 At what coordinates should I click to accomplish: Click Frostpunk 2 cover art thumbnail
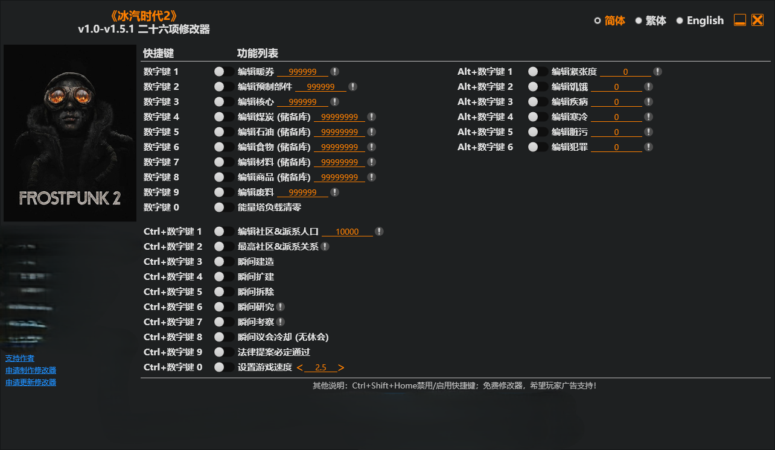[70, 133]
